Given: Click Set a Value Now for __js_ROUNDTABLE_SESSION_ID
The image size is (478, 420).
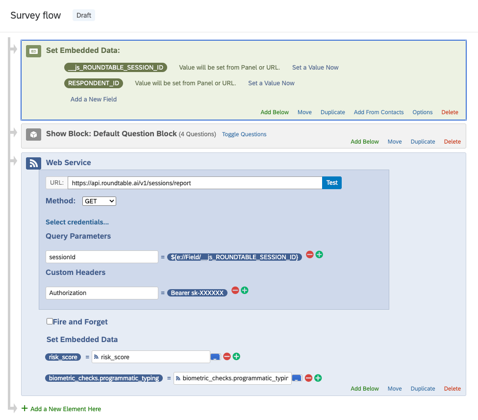Looking at the screenshot, I should tap(315, 67).
